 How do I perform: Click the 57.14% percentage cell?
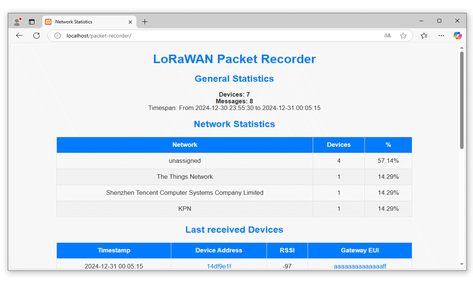388,160
